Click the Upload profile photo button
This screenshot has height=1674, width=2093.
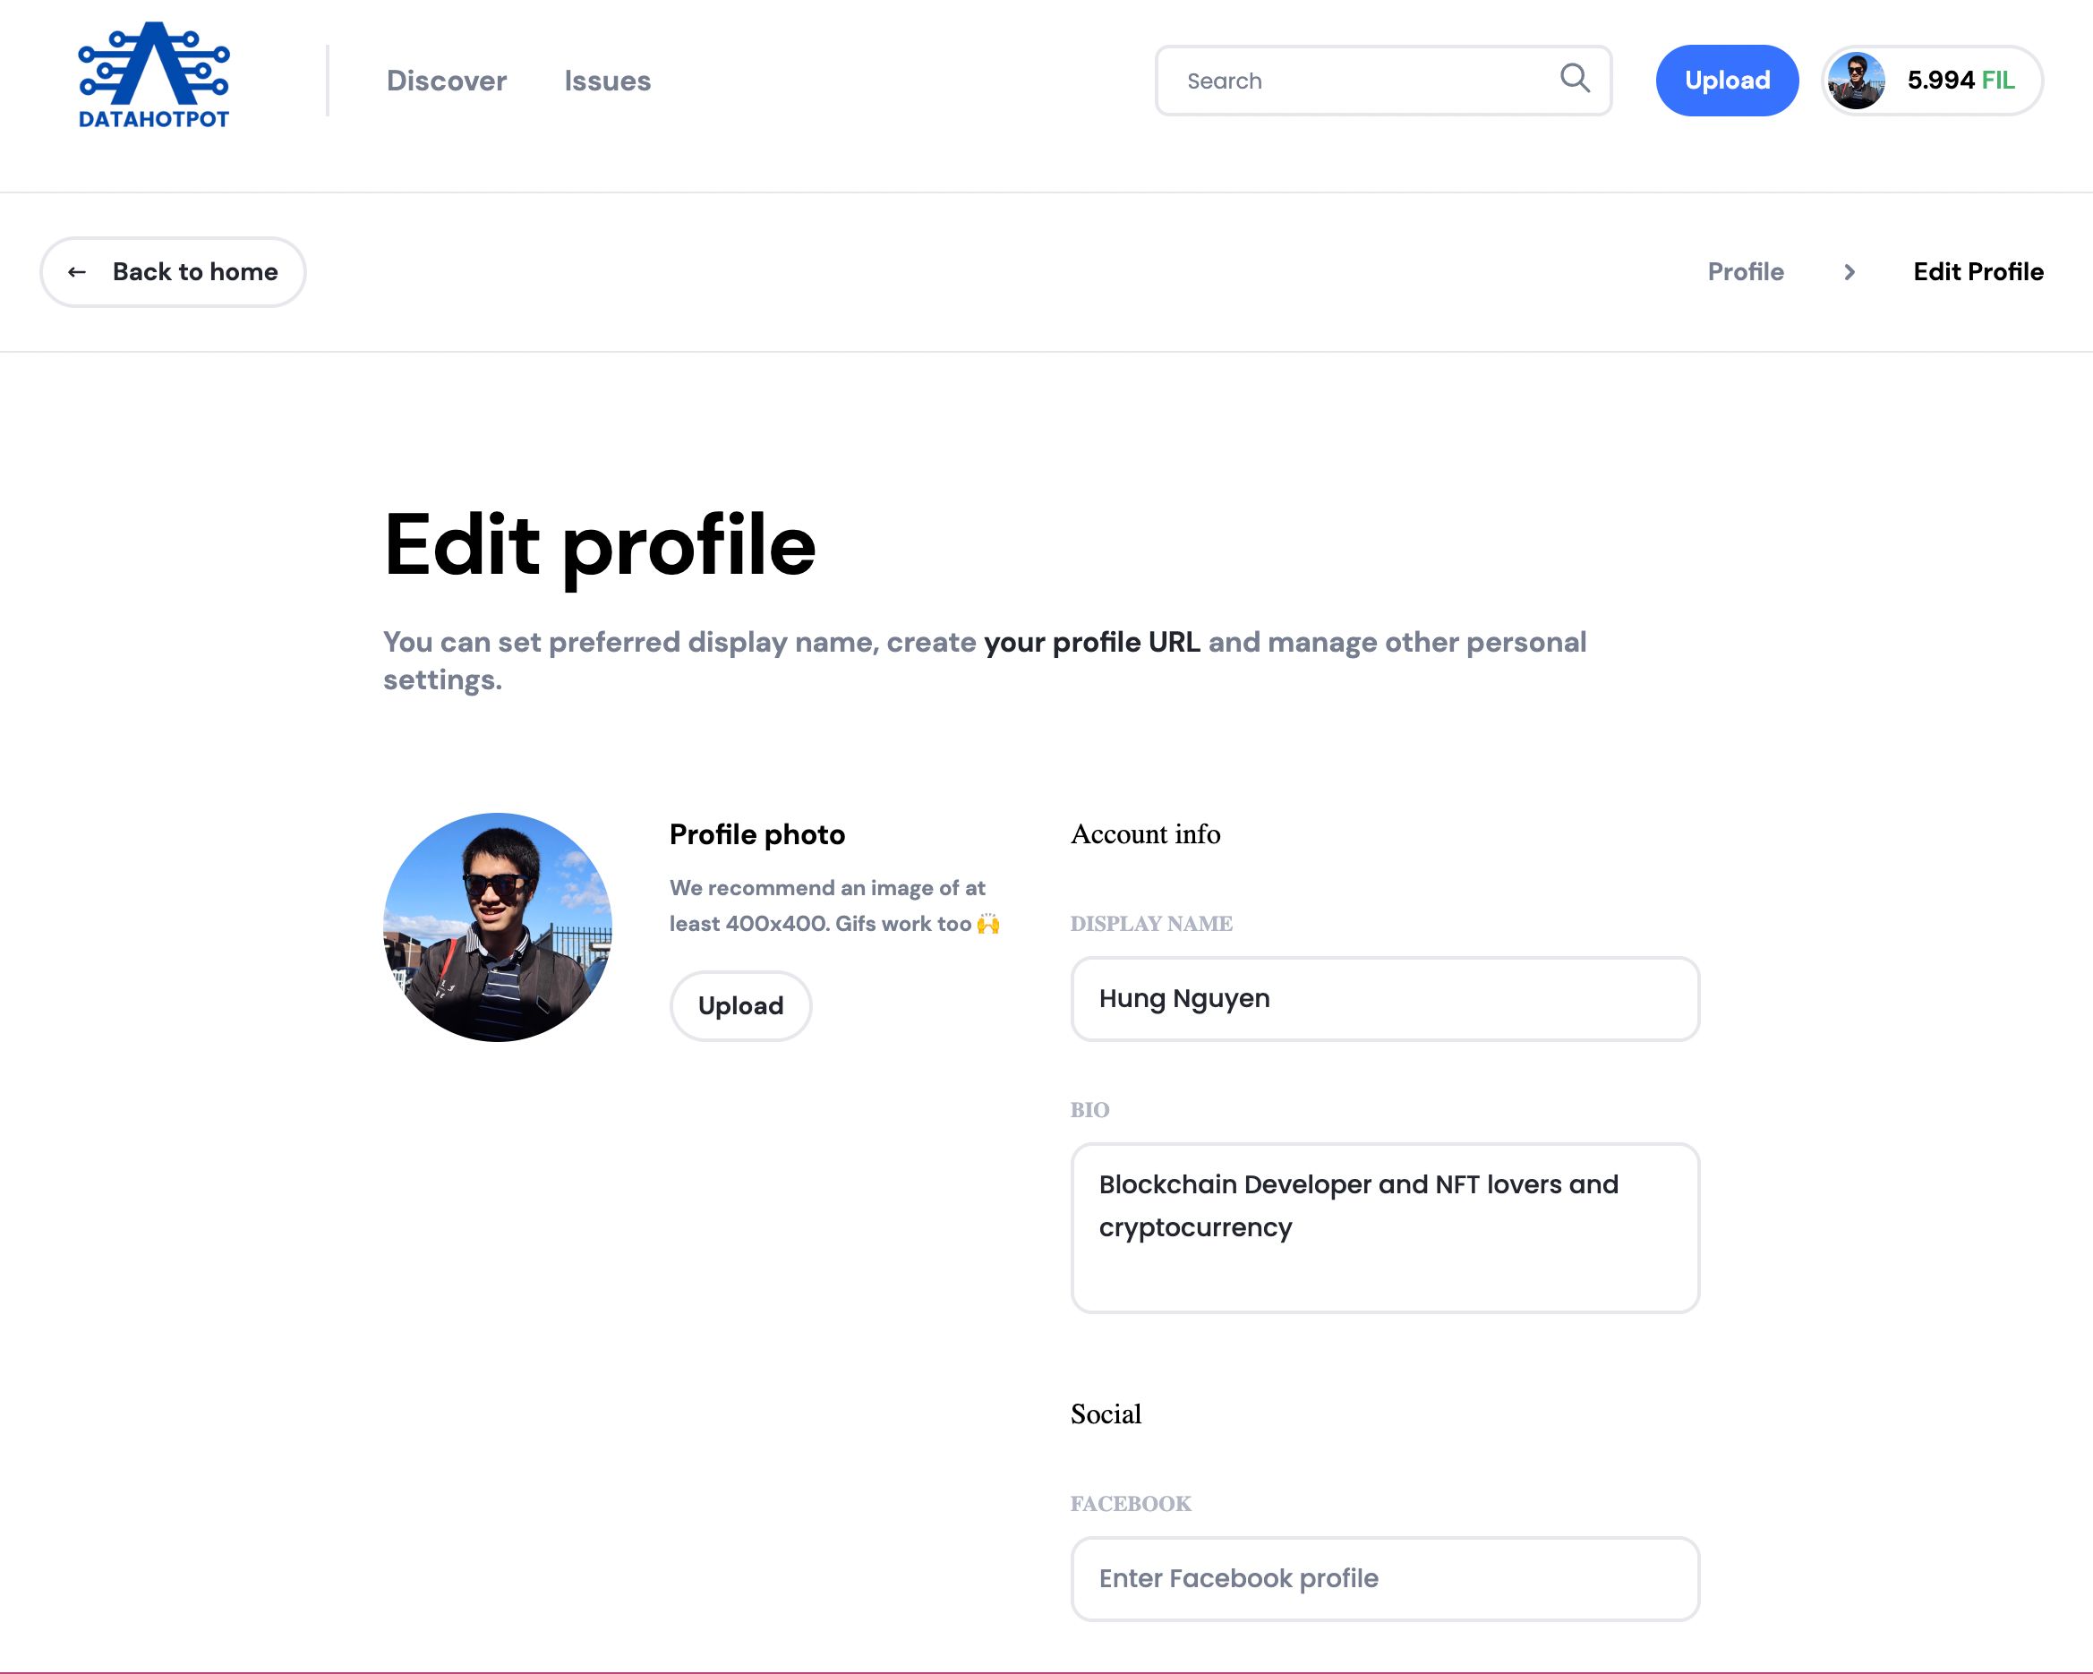click(741, 1006)
